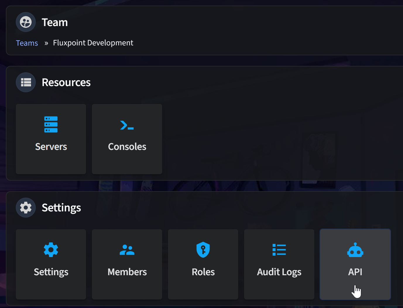
Task: Click the Resources section heading
Action: pyautogui.click(x=66, y=82)
